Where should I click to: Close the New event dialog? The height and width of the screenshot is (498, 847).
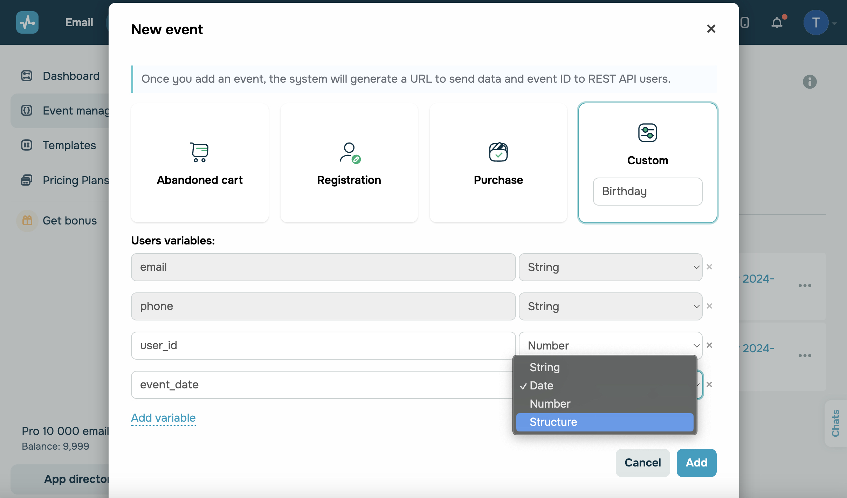(x=711, y=29)
